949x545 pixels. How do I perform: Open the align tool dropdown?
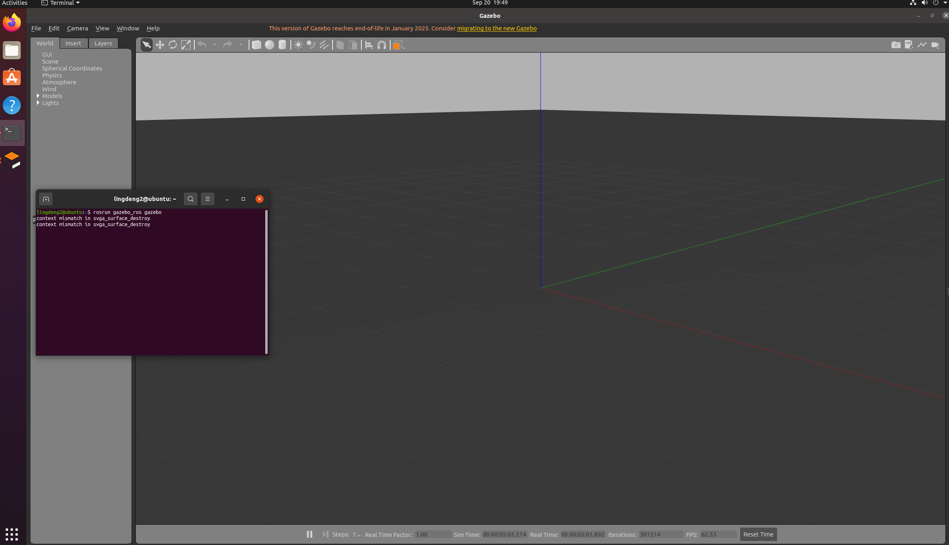369,45
